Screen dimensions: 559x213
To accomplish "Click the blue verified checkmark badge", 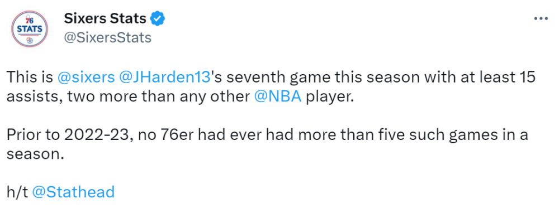I will pyautogui.click(x=157, y=18).
